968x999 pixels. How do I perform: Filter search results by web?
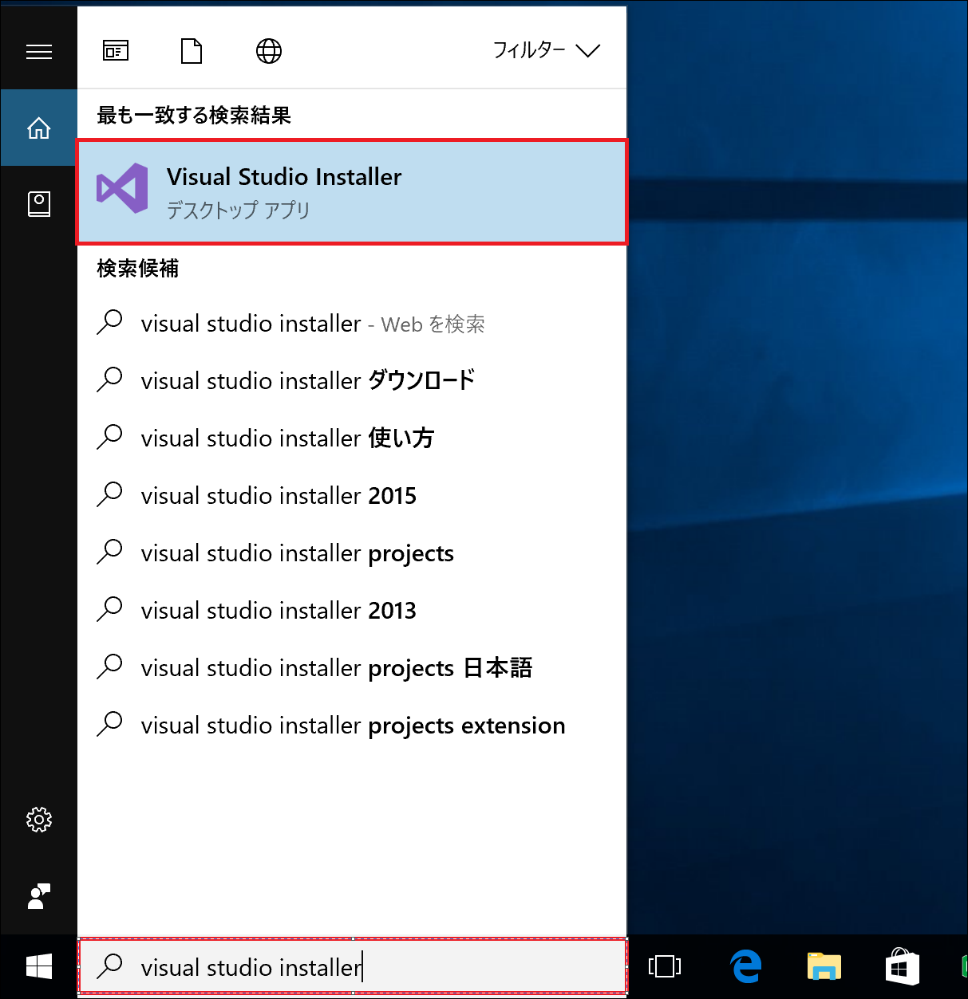pyautogui.click(x=268, y=50)
